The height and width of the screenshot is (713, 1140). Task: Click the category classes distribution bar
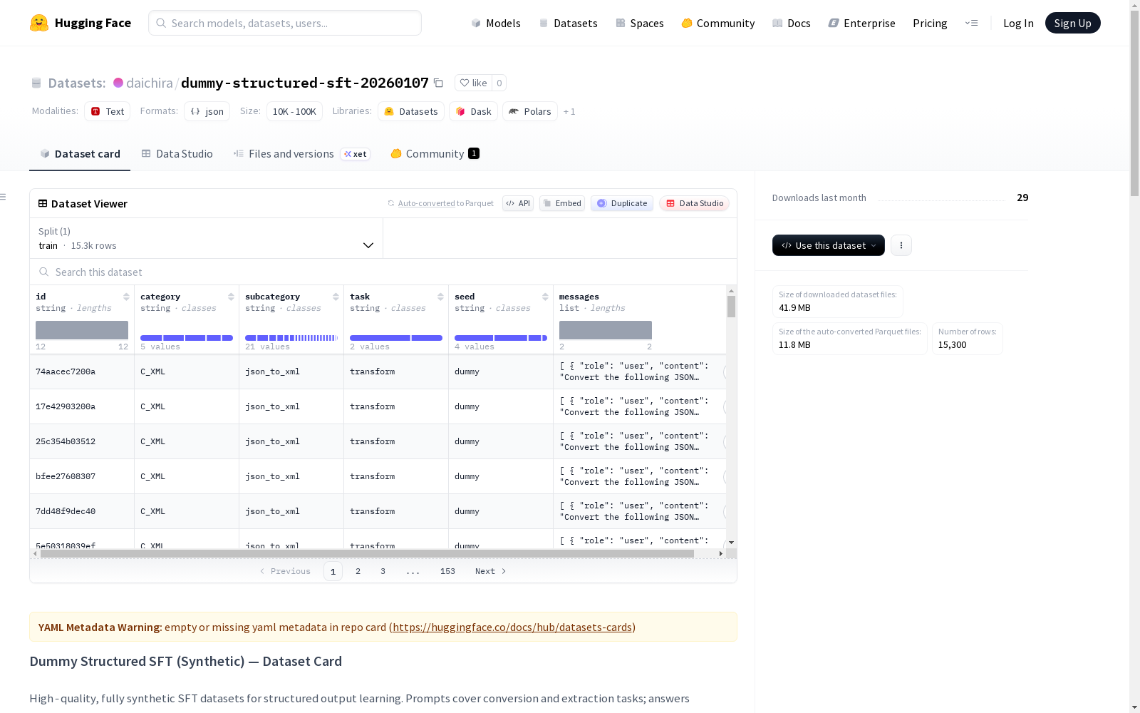click(187, 338)
